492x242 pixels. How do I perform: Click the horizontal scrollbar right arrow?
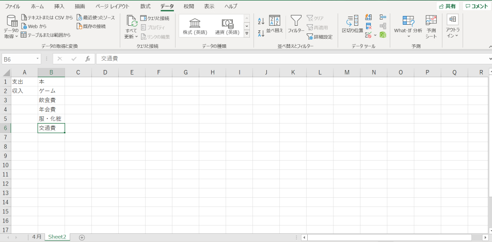pos(486,237)
